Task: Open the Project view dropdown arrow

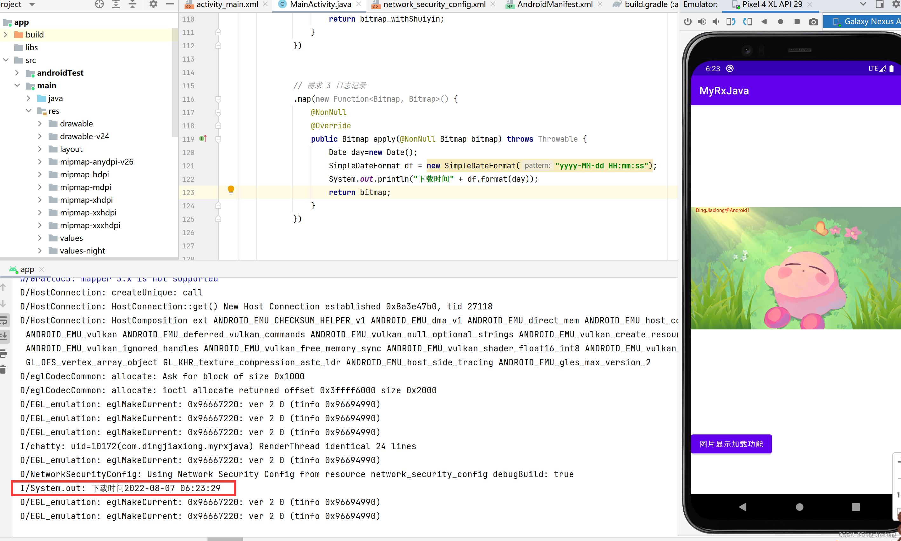Action: click(x=32, y=5)
